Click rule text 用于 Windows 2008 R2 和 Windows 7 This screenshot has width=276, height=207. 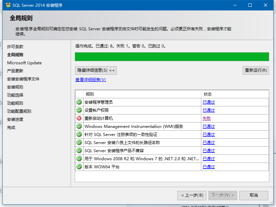coord(142,159)
